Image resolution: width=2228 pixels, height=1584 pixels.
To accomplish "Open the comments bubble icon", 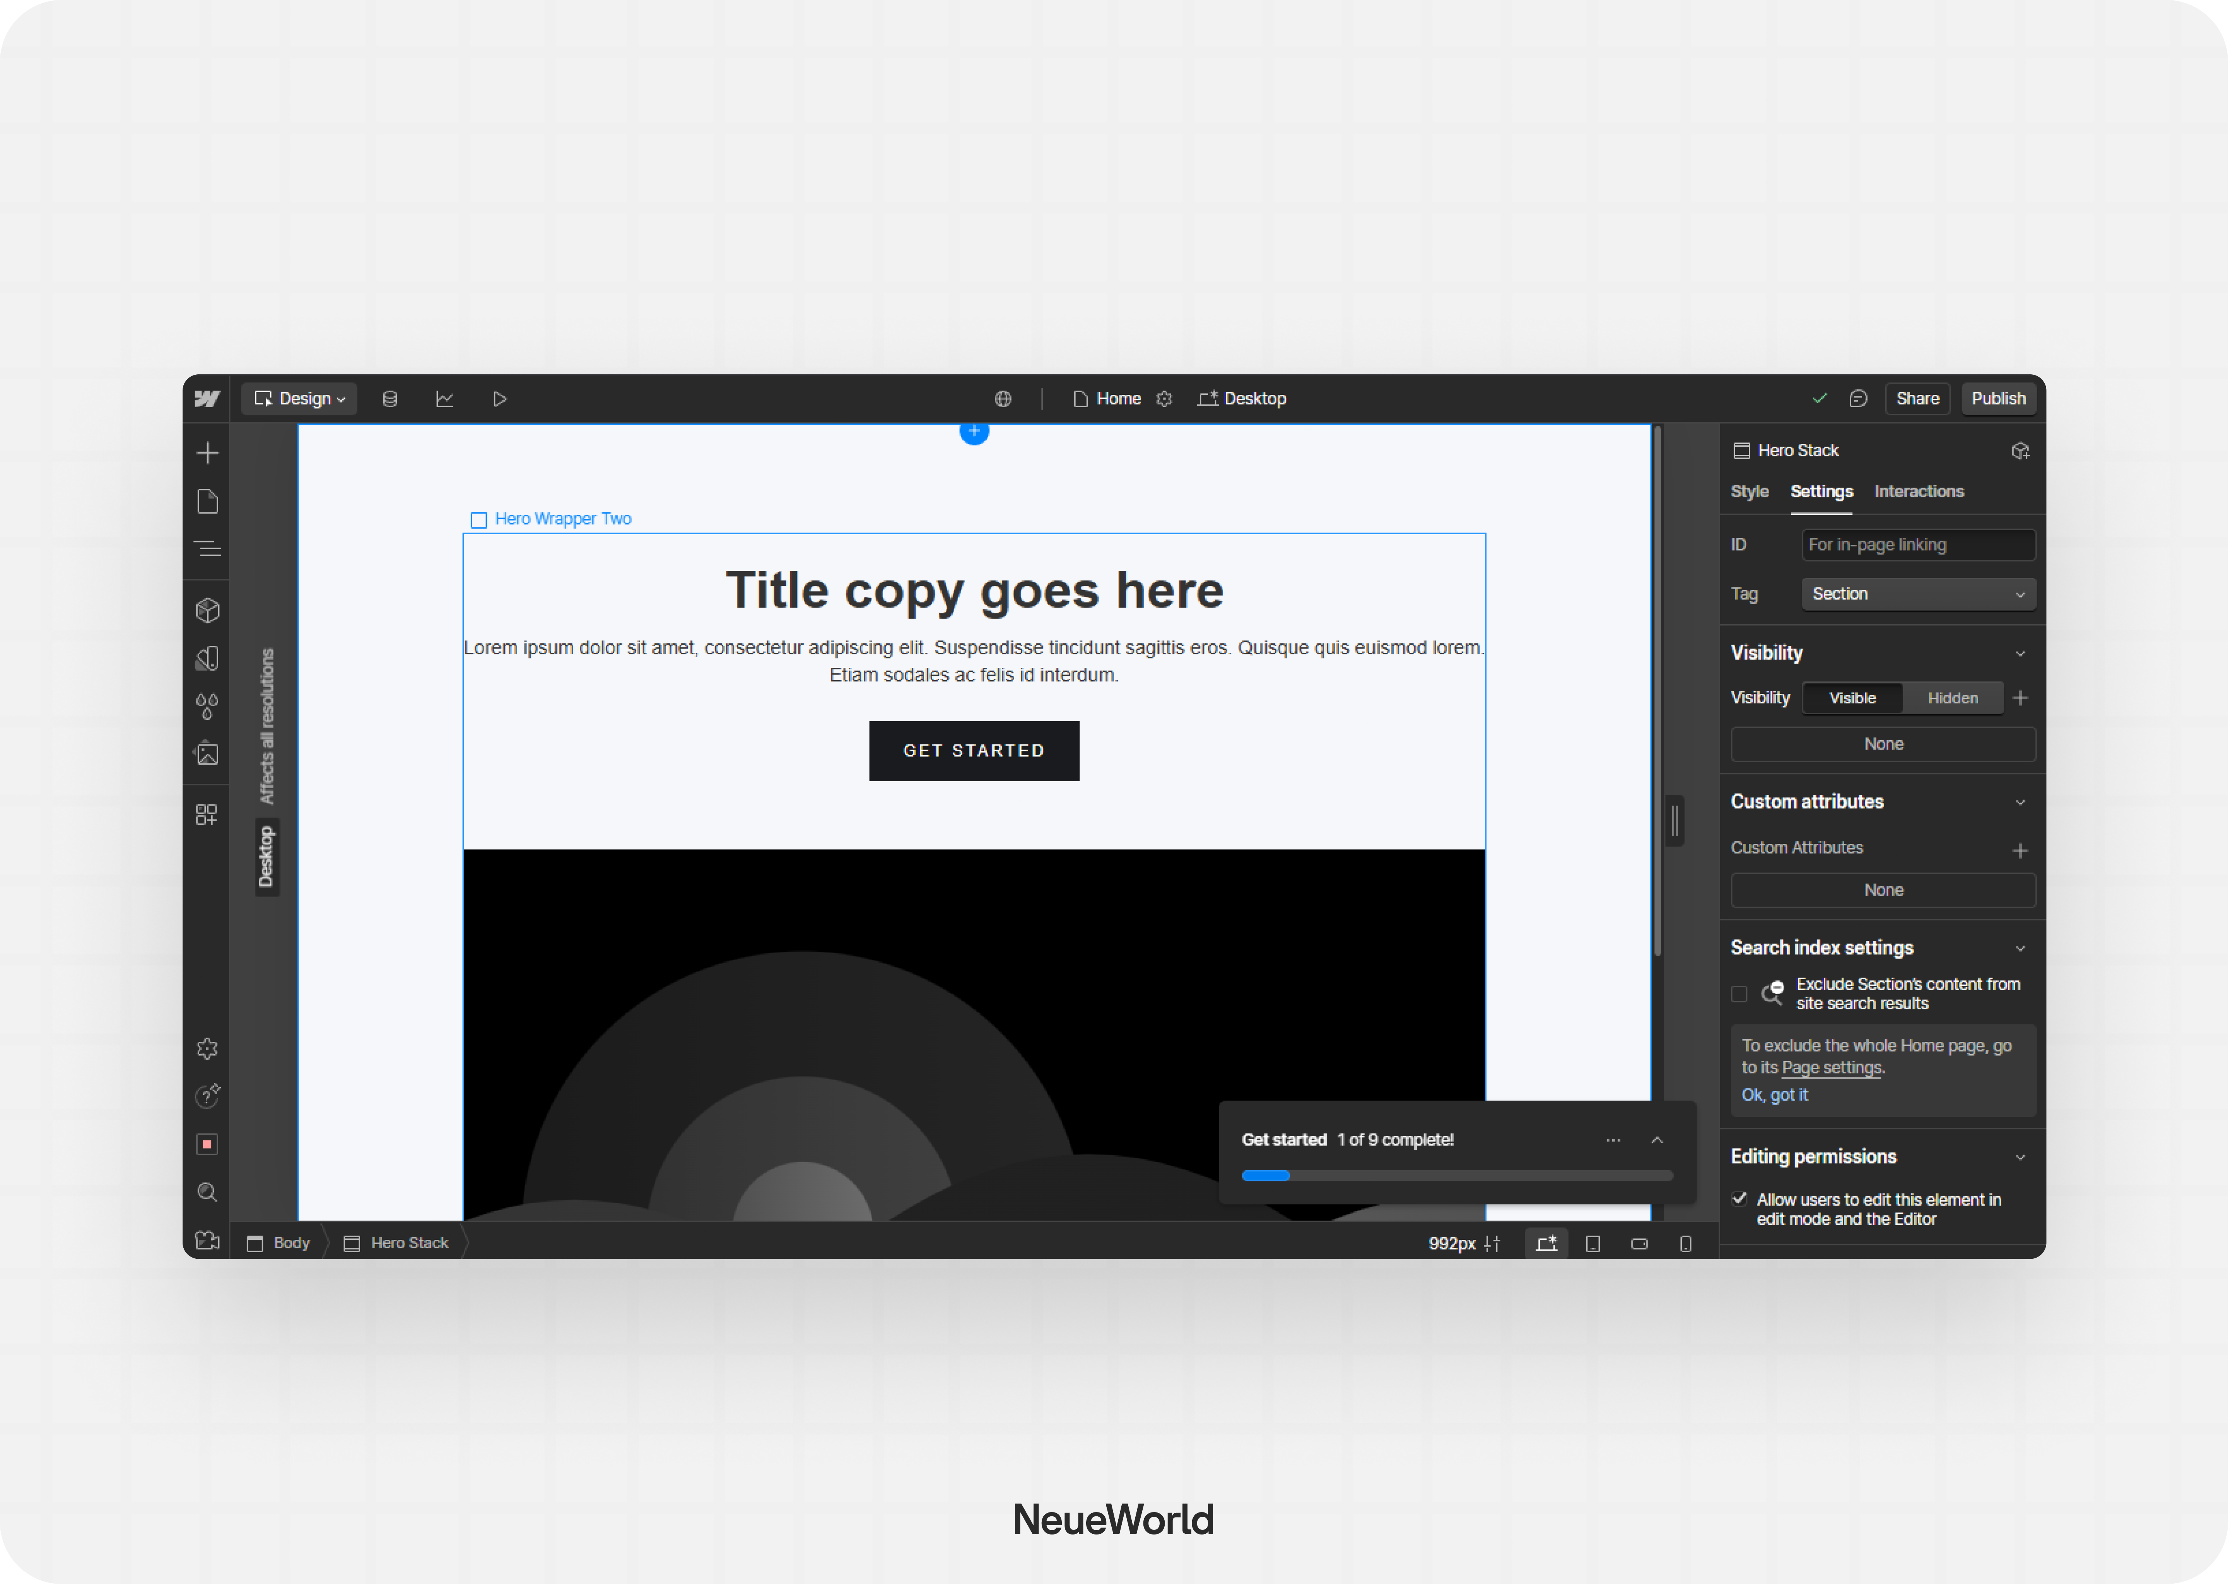I will [1858, 399].
